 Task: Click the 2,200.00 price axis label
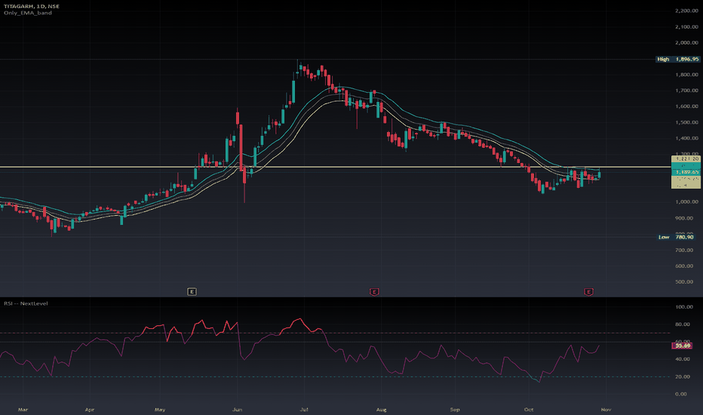[x=686, y=11]
